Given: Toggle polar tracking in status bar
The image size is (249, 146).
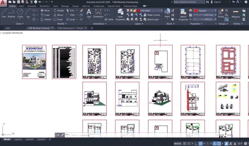Looking at the screenshot, I should click(x=200, y=144).
